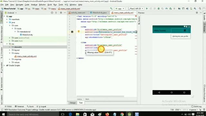Click the account icon in preview app bar

point(185,30)
